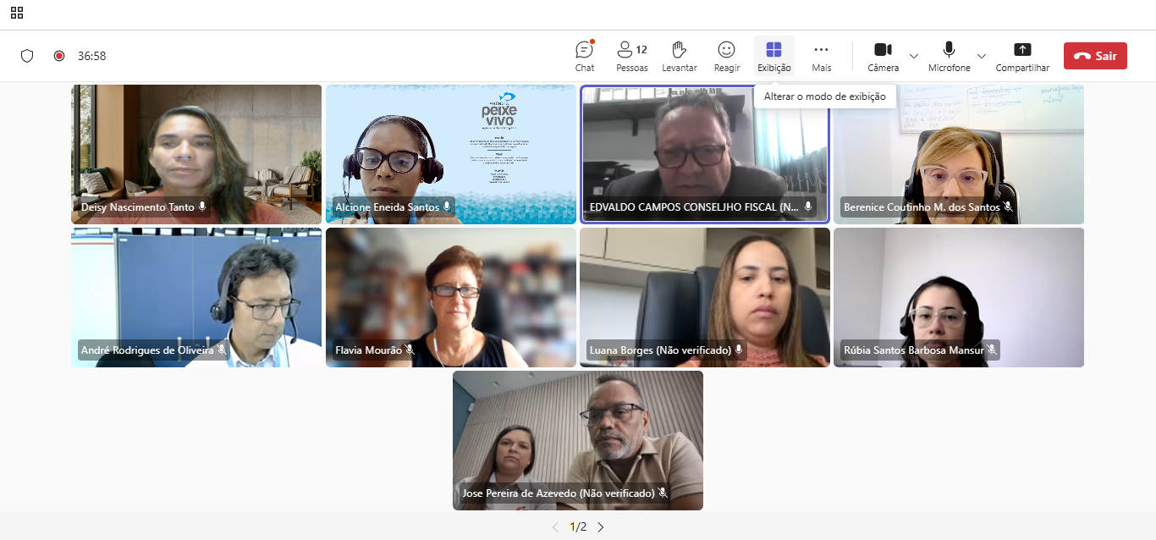Select Flavia Mourão's video tile
Screen dimensions: 1156x540
[x=450, y=296]
